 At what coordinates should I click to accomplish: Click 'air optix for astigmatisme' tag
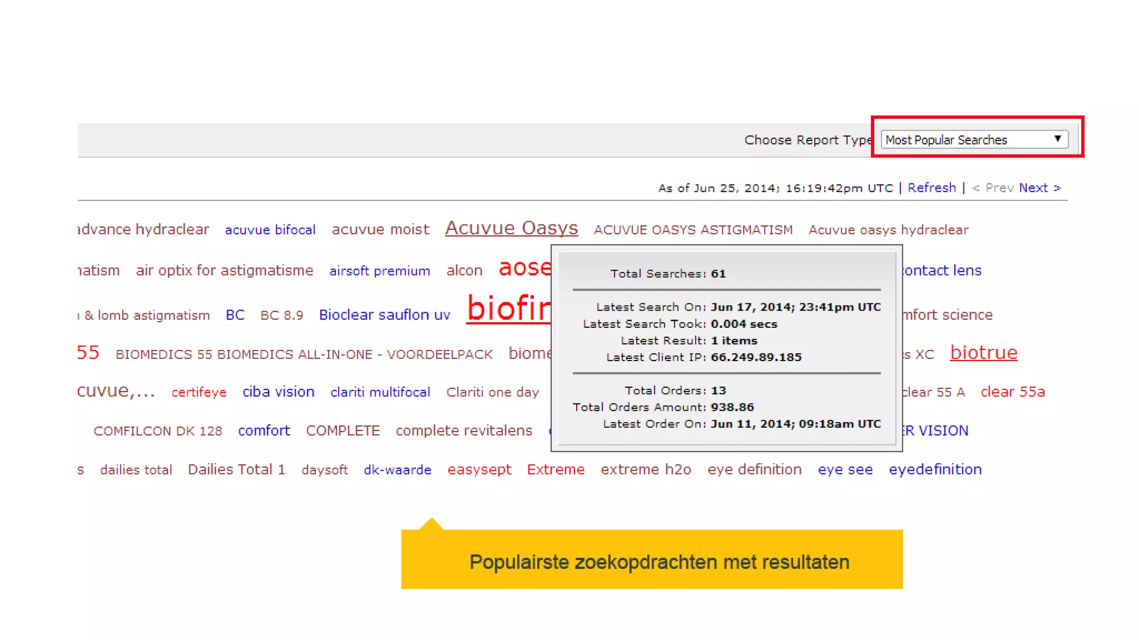coord(225,270)
